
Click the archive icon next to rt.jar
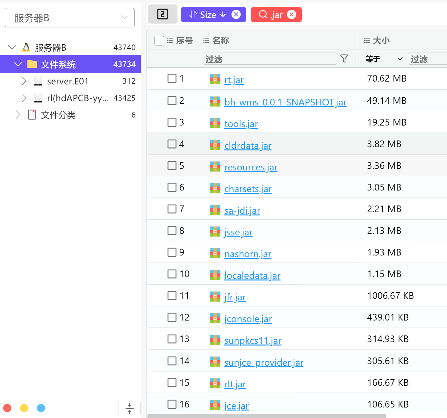click(215, 79)
